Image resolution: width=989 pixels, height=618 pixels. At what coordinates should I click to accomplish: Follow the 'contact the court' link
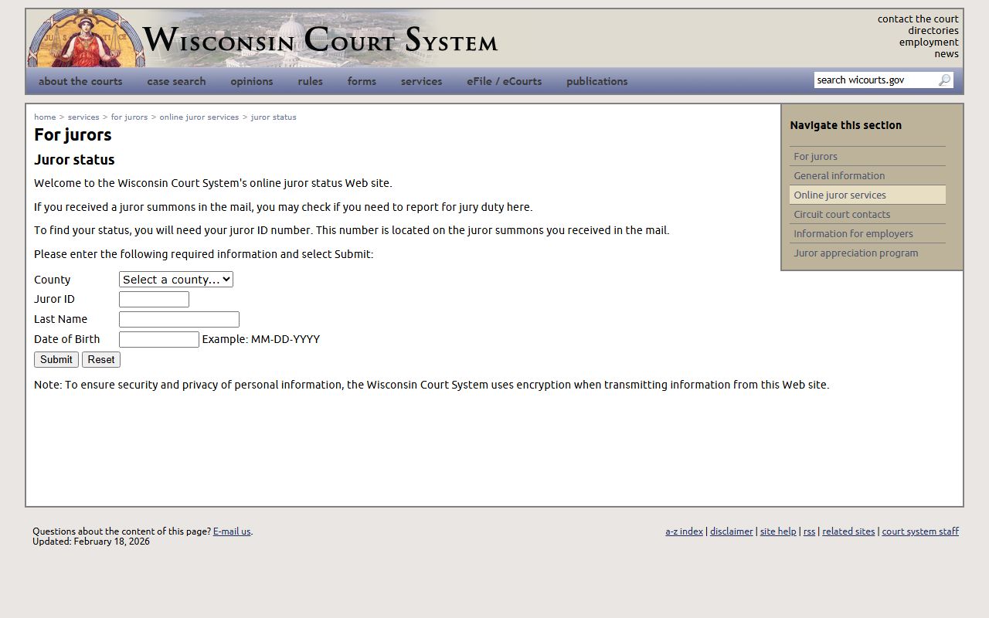[x=918, y=19]
